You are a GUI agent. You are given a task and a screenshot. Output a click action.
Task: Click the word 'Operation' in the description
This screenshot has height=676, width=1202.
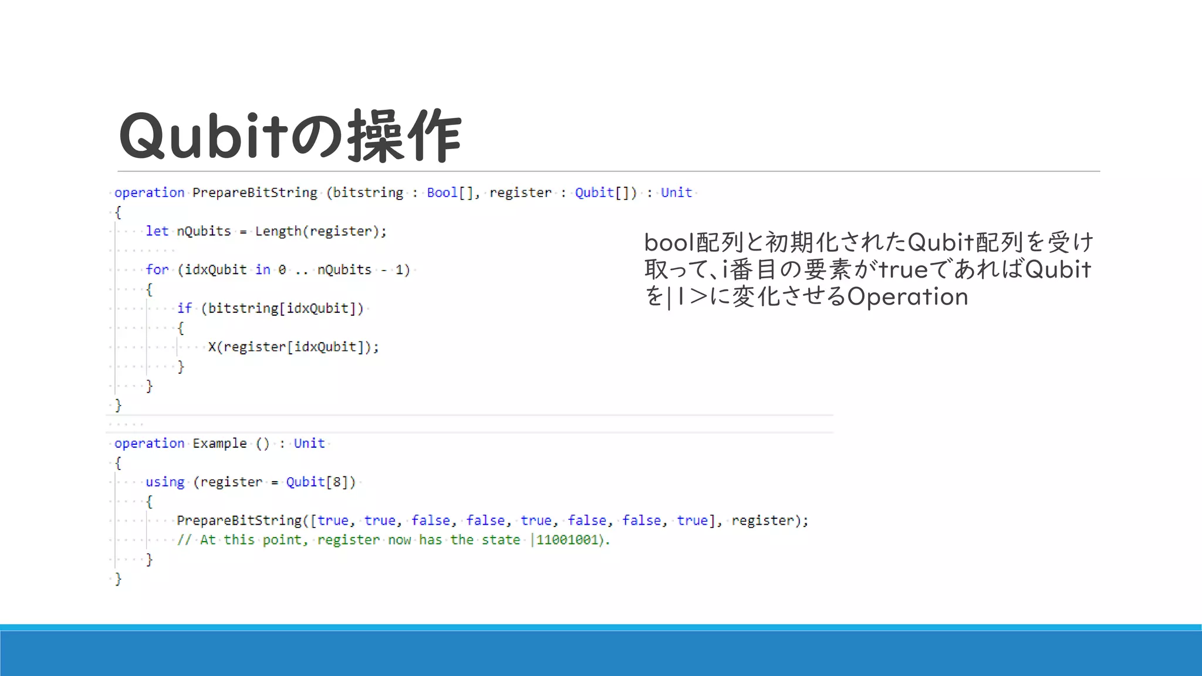[x=908, y=296]
